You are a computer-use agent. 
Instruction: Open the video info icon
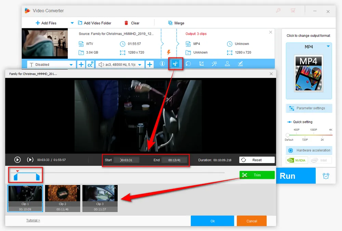tap(162, 64)
